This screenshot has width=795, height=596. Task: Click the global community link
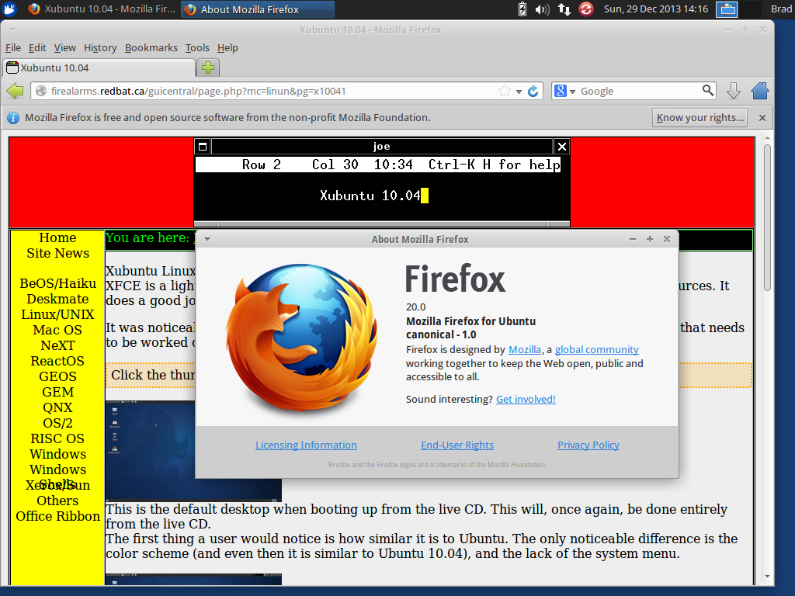point(597,350)
